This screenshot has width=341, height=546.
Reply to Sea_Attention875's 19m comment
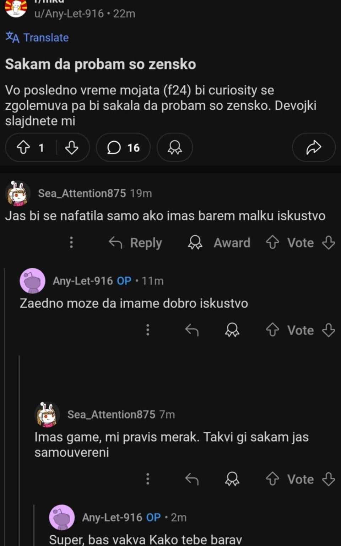point(135,243)
